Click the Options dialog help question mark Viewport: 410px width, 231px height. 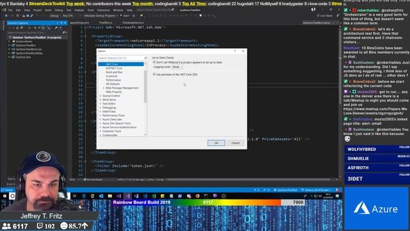point(235,51)
